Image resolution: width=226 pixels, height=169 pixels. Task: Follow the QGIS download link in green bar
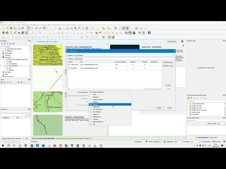tap(65, 138)
